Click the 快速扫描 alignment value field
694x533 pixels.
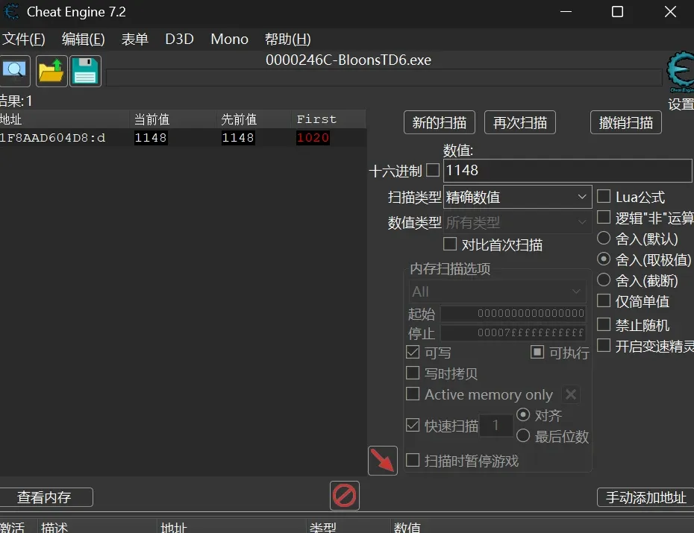(496, 425)
